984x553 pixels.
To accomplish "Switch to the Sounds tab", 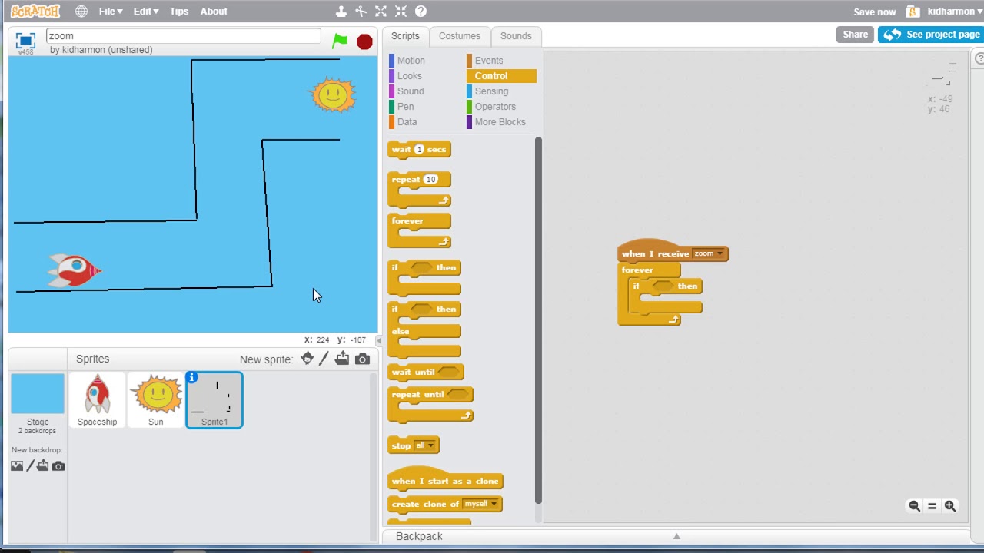I will (516, 36).
